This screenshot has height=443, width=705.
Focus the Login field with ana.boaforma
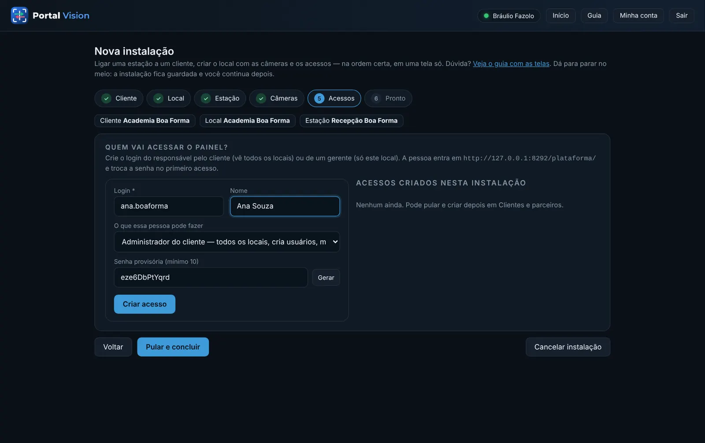169,206
